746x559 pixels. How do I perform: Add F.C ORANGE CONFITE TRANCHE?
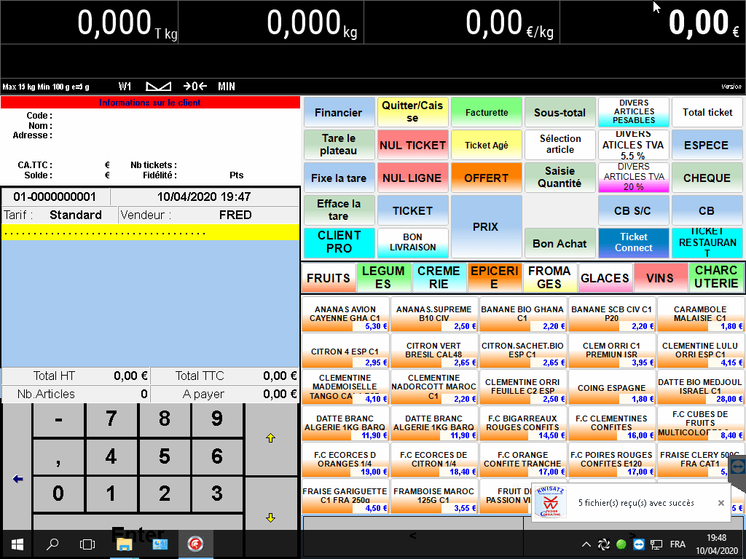click(523, 460)
